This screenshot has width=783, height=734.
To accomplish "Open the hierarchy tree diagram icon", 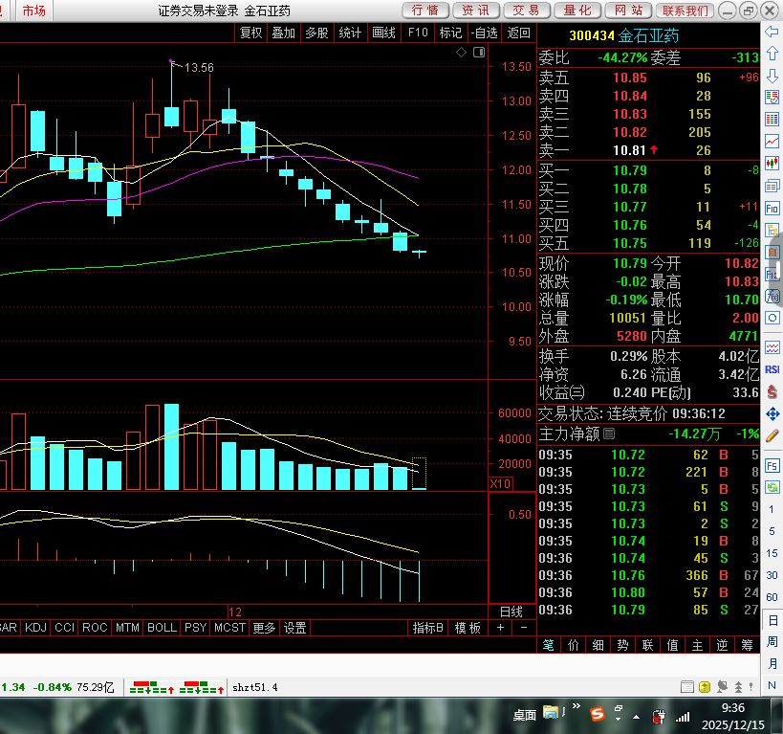I will click(772, 230).
